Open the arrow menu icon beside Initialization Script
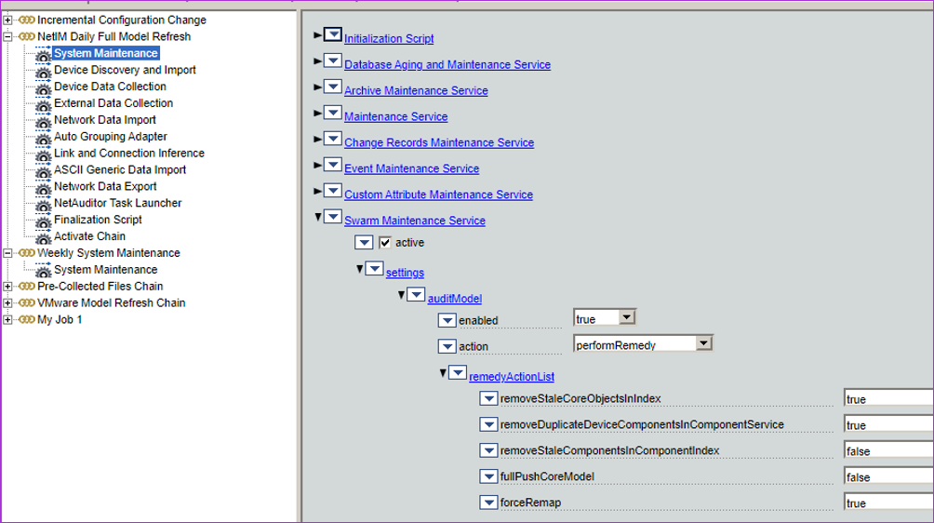 (x=333, y=35)
